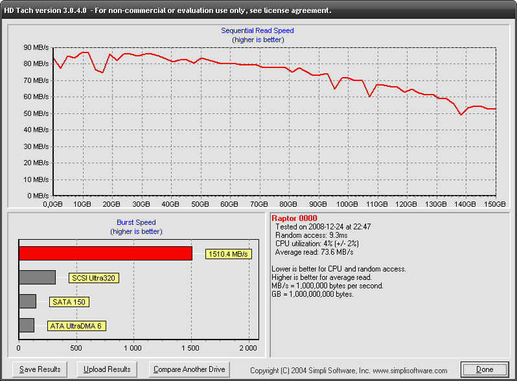Click the gray ATA UltraDMA 6 bar

[x=27, y=325]
